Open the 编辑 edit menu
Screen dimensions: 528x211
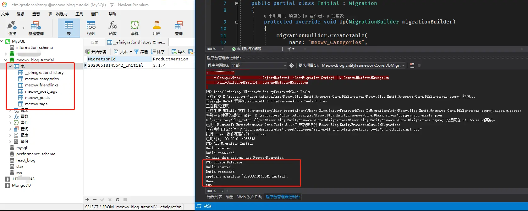point(20,14)
